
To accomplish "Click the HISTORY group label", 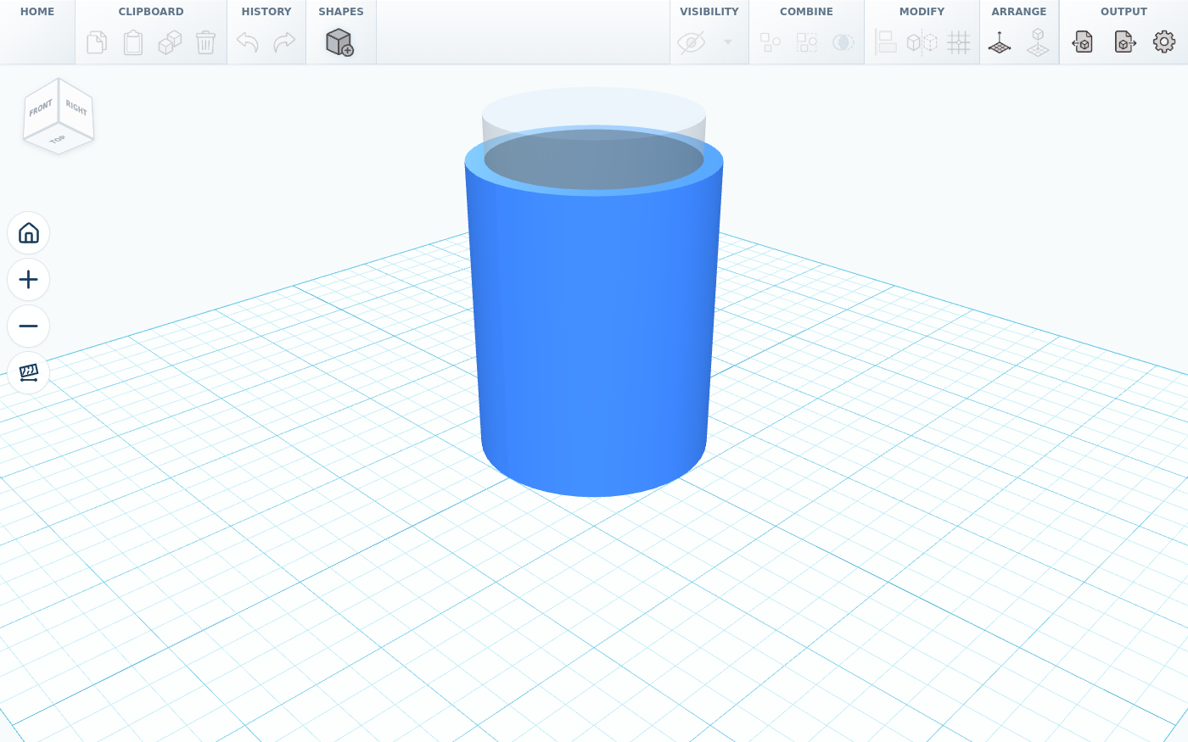I will tap(266, 12).
